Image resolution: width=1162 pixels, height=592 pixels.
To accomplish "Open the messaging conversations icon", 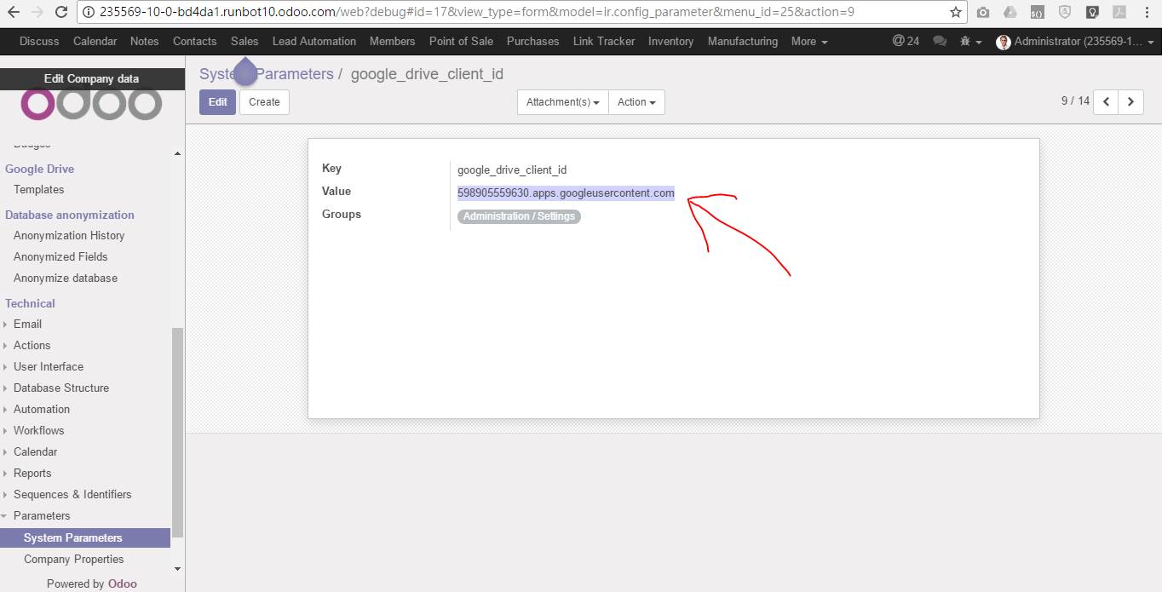I will tap(940, 41).
